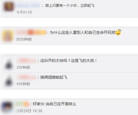
Task: Open blurred username before 好家伙
Action: (x=22, y=104)
